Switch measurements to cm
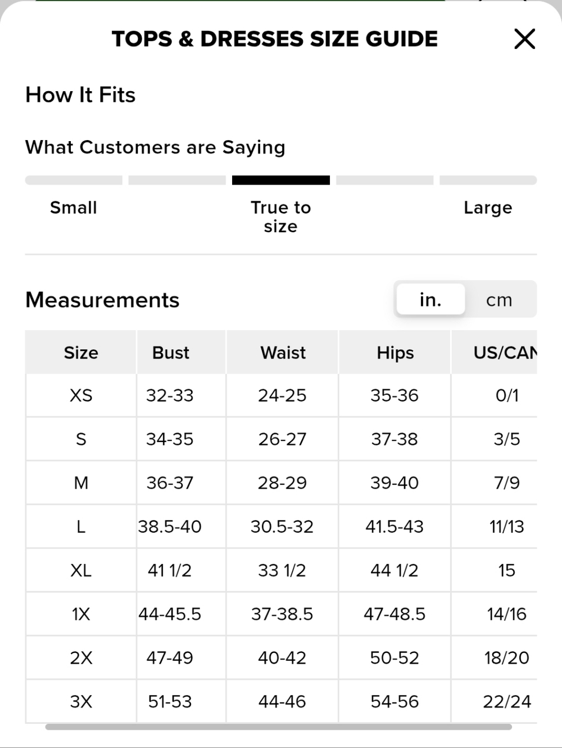Viewport: 562px width, 748px height. tap(499, 300)
